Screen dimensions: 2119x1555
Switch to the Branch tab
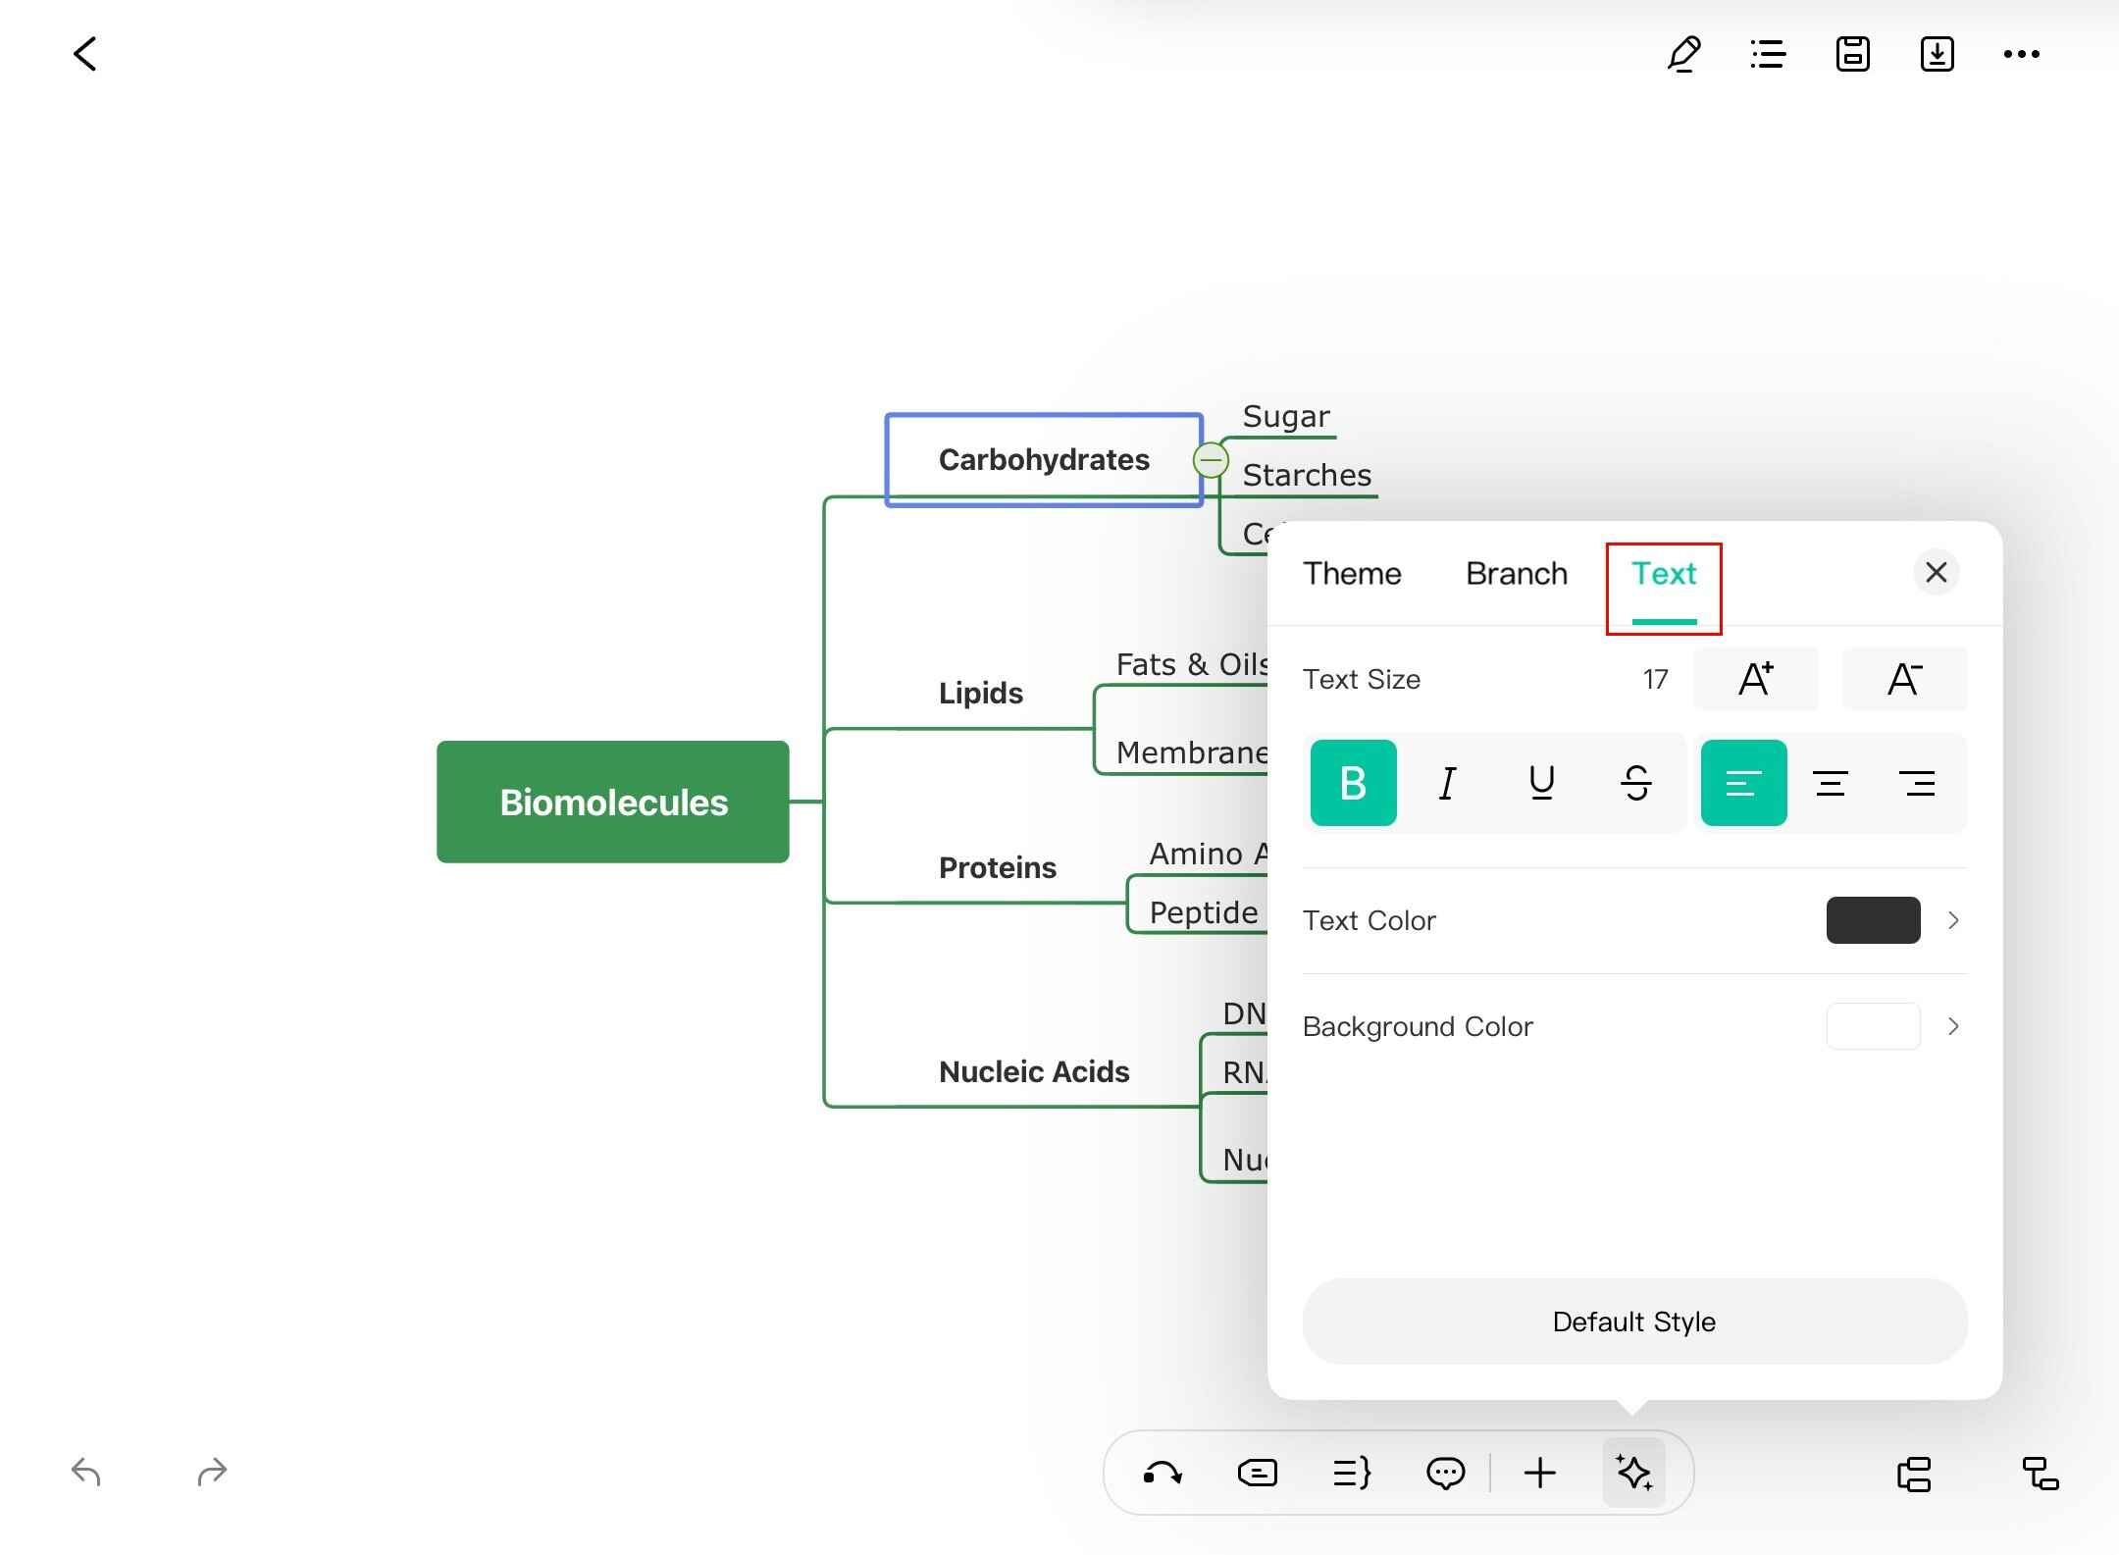1517,574
